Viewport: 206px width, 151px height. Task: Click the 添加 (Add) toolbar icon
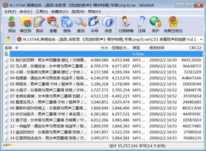click(12, 22)
